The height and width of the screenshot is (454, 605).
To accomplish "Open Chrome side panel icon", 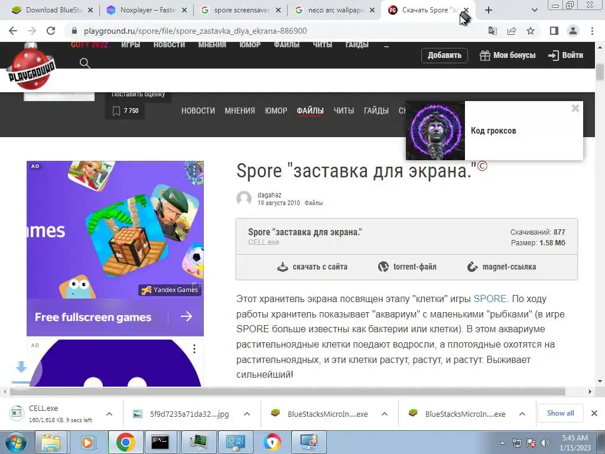I will pos(554,31).
